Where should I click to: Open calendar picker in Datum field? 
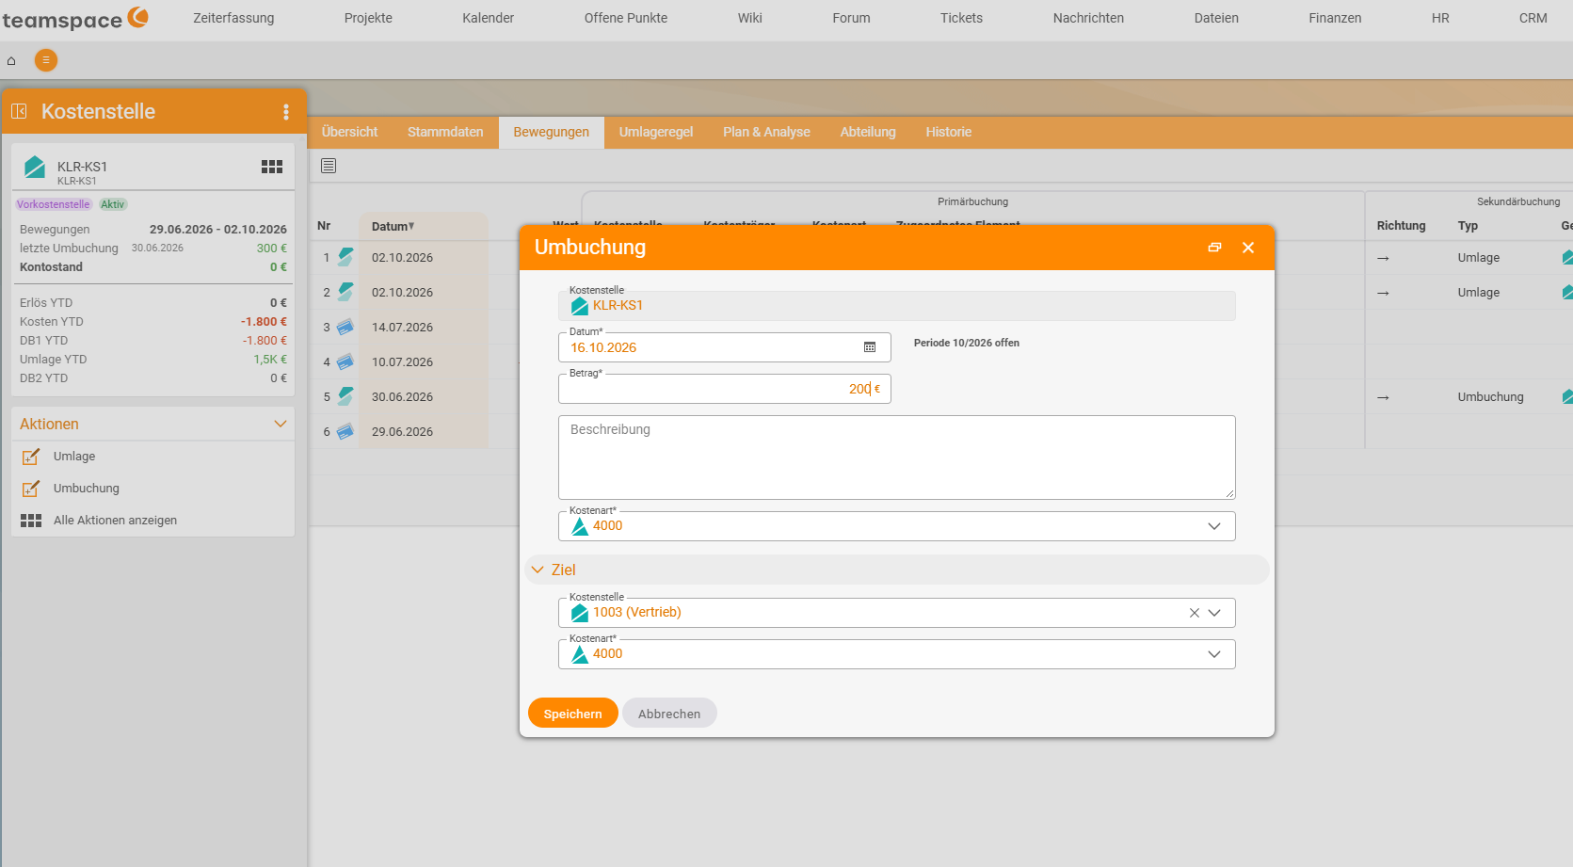(870, 347)
